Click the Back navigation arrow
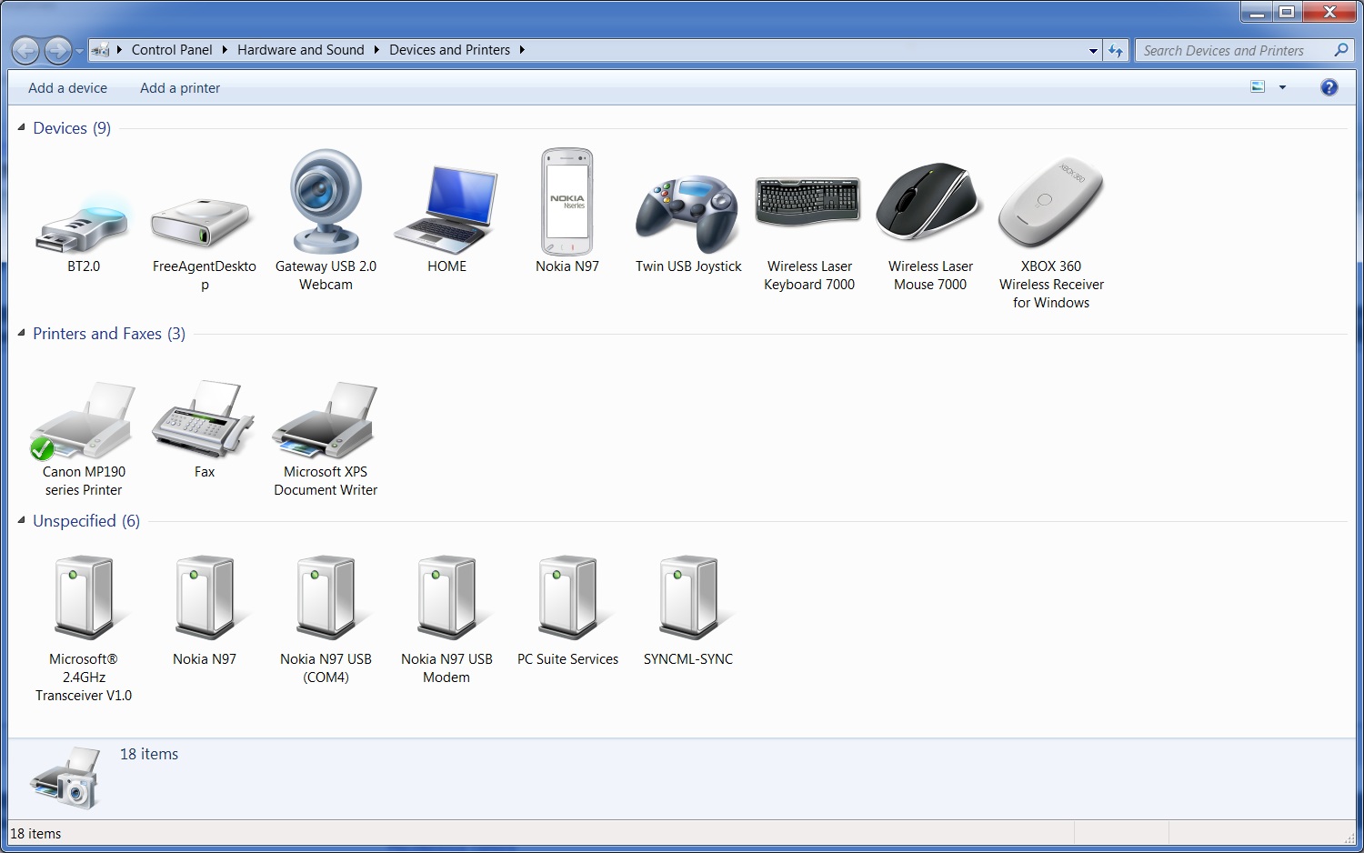The width and height of the screenshot is (1364, 853). [x=25, y=50]
